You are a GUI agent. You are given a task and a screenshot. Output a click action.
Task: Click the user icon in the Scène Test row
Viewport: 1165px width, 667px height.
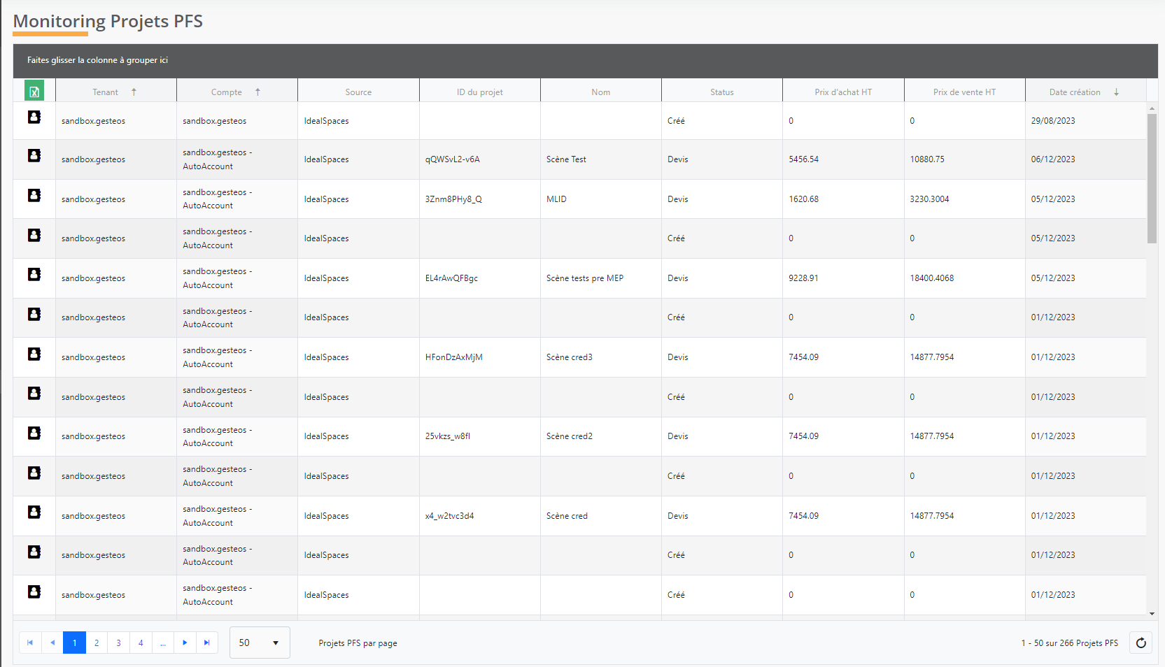point(34,156)
